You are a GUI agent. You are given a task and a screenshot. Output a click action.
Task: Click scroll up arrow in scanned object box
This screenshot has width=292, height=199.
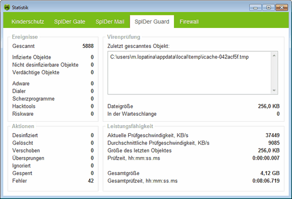tap(274, 55)
